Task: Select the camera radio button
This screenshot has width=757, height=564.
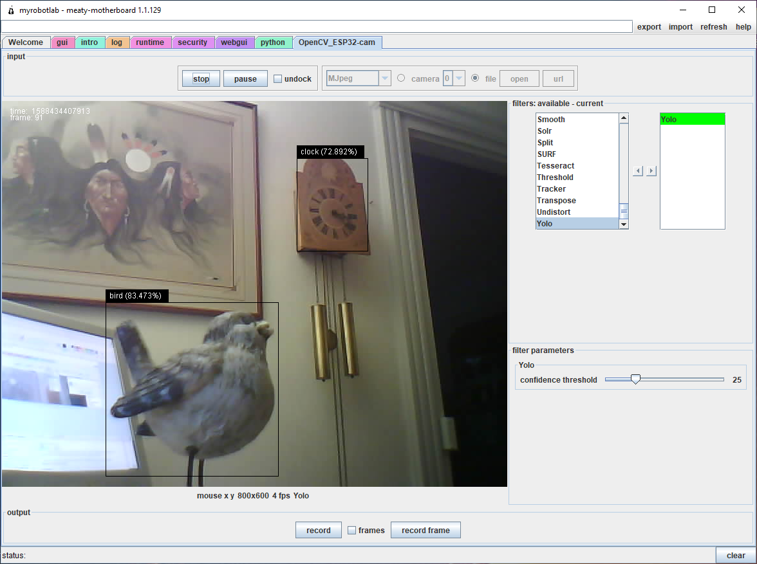Action: [401, 78]
